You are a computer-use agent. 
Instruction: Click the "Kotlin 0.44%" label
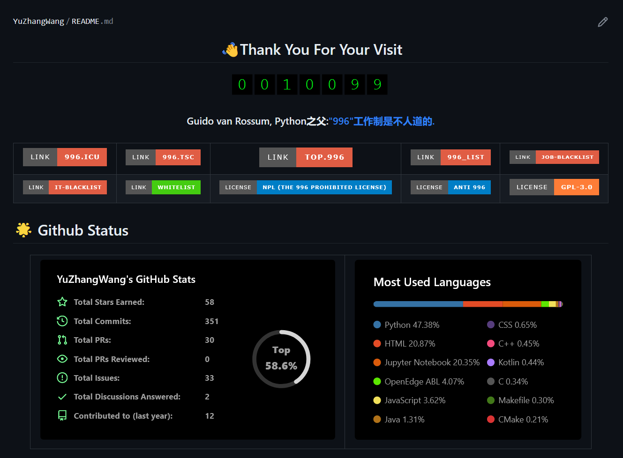[x=521, y=362]
